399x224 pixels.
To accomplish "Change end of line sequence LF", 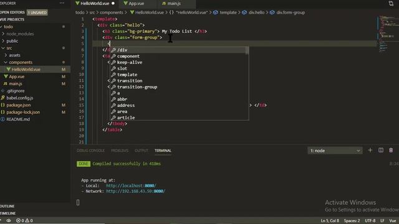I will [x=382, y=221].
